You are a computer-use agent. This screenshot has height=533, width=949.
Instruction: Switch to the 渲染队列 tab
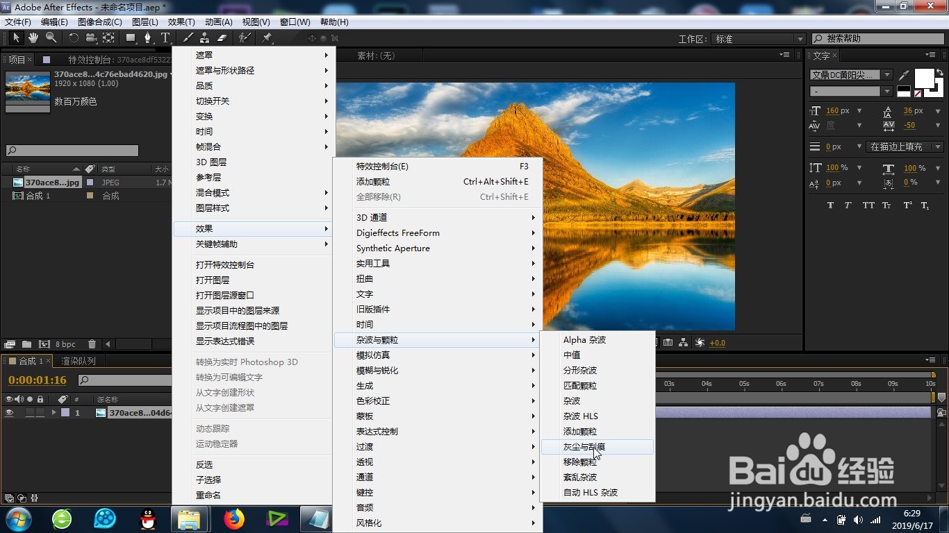tap(79, 361)
